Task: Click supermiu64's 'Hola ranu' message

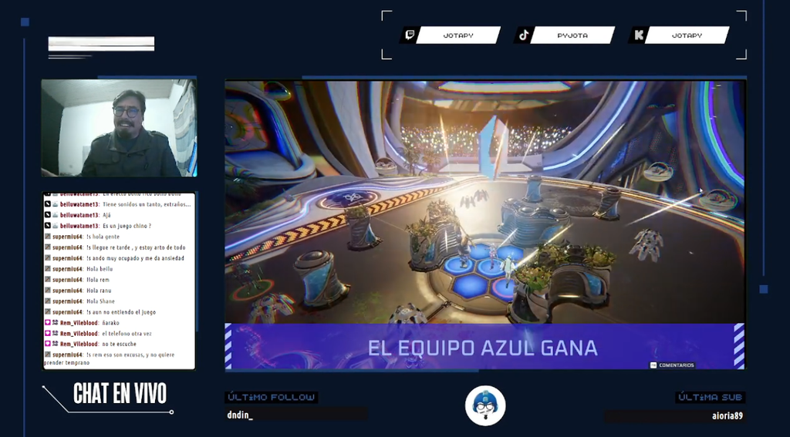Action: point(99,291)
